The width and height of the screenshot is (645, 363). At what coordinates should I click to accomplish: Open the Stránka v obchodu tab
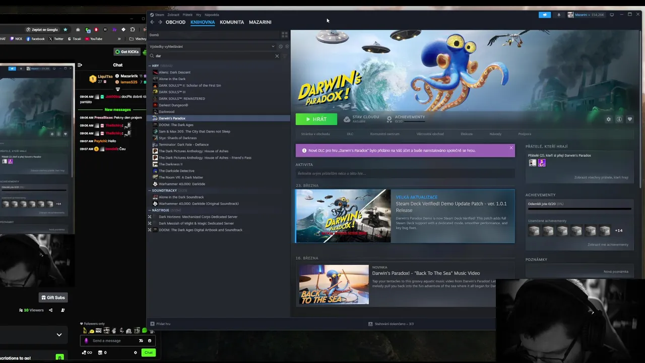click(315, 134)
